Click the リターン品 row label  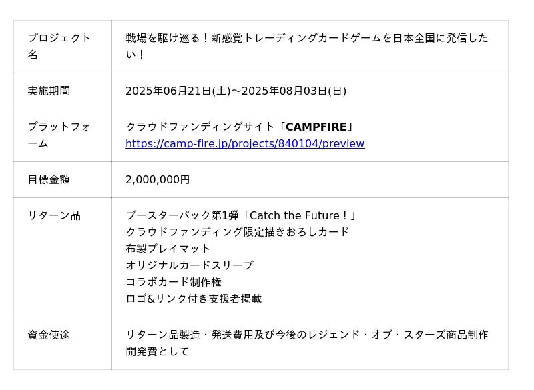click(54, 215)
